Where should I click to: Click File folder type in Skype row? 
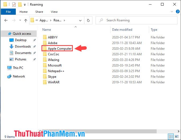[x=158, y=77]
